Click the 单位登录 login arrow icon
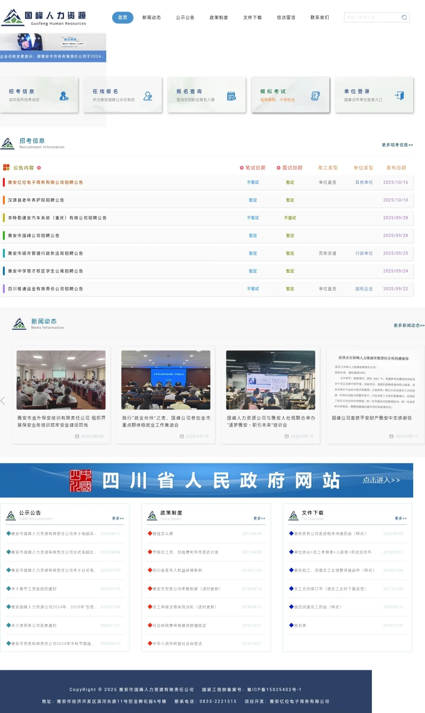425x713 pixels. (x=399, y=96)
